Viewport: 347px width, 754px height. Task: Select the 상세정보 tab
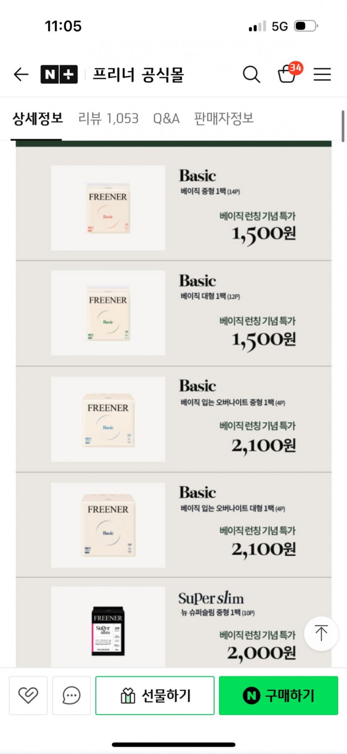(x=37, y=119)
